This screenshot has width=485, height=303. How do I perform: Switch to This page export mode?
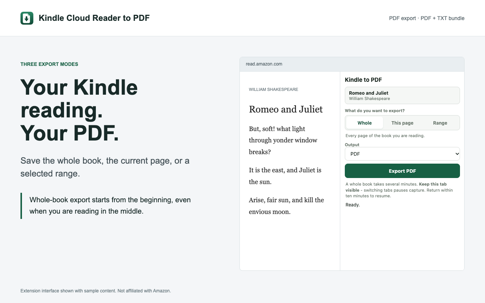coord(402,123)
